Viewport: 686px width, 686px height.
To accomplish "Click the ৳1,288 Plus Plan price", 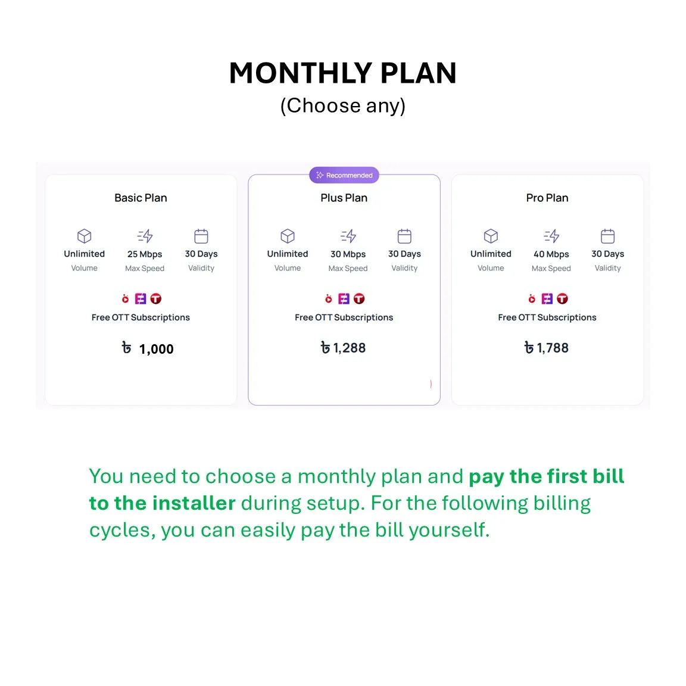I will [x=344, y=348].
